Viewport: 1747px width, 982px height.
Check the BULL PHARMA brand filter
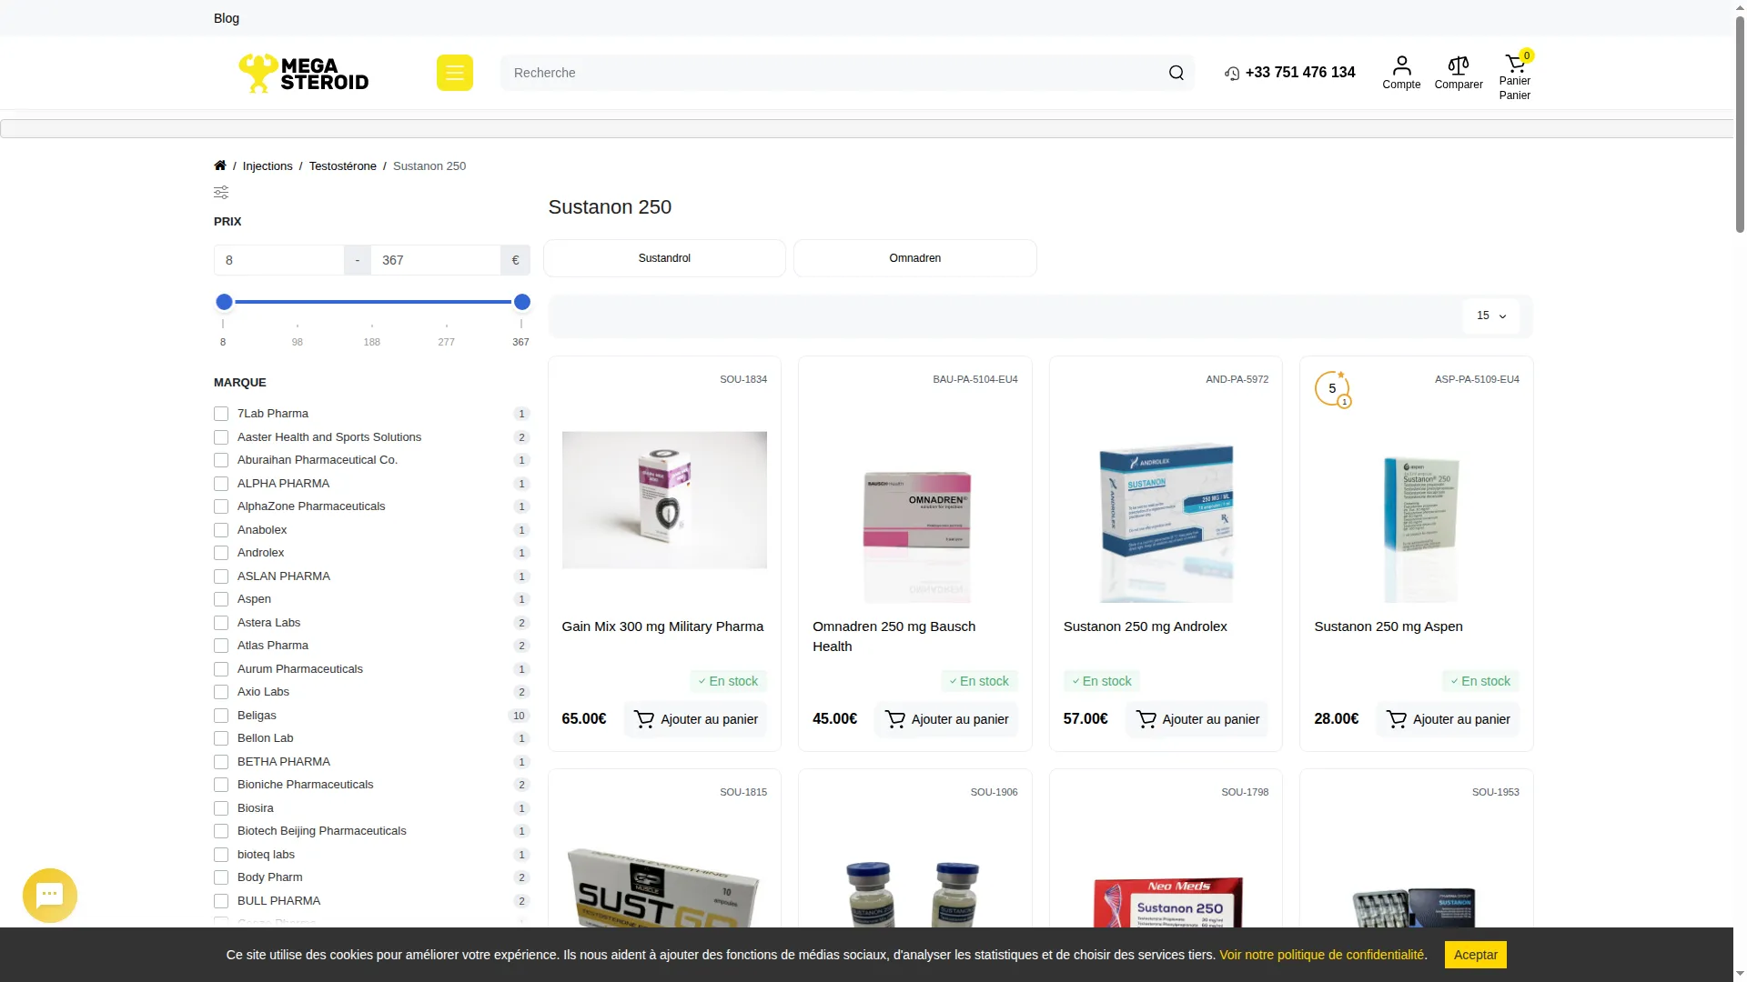[x=221, y=901]
